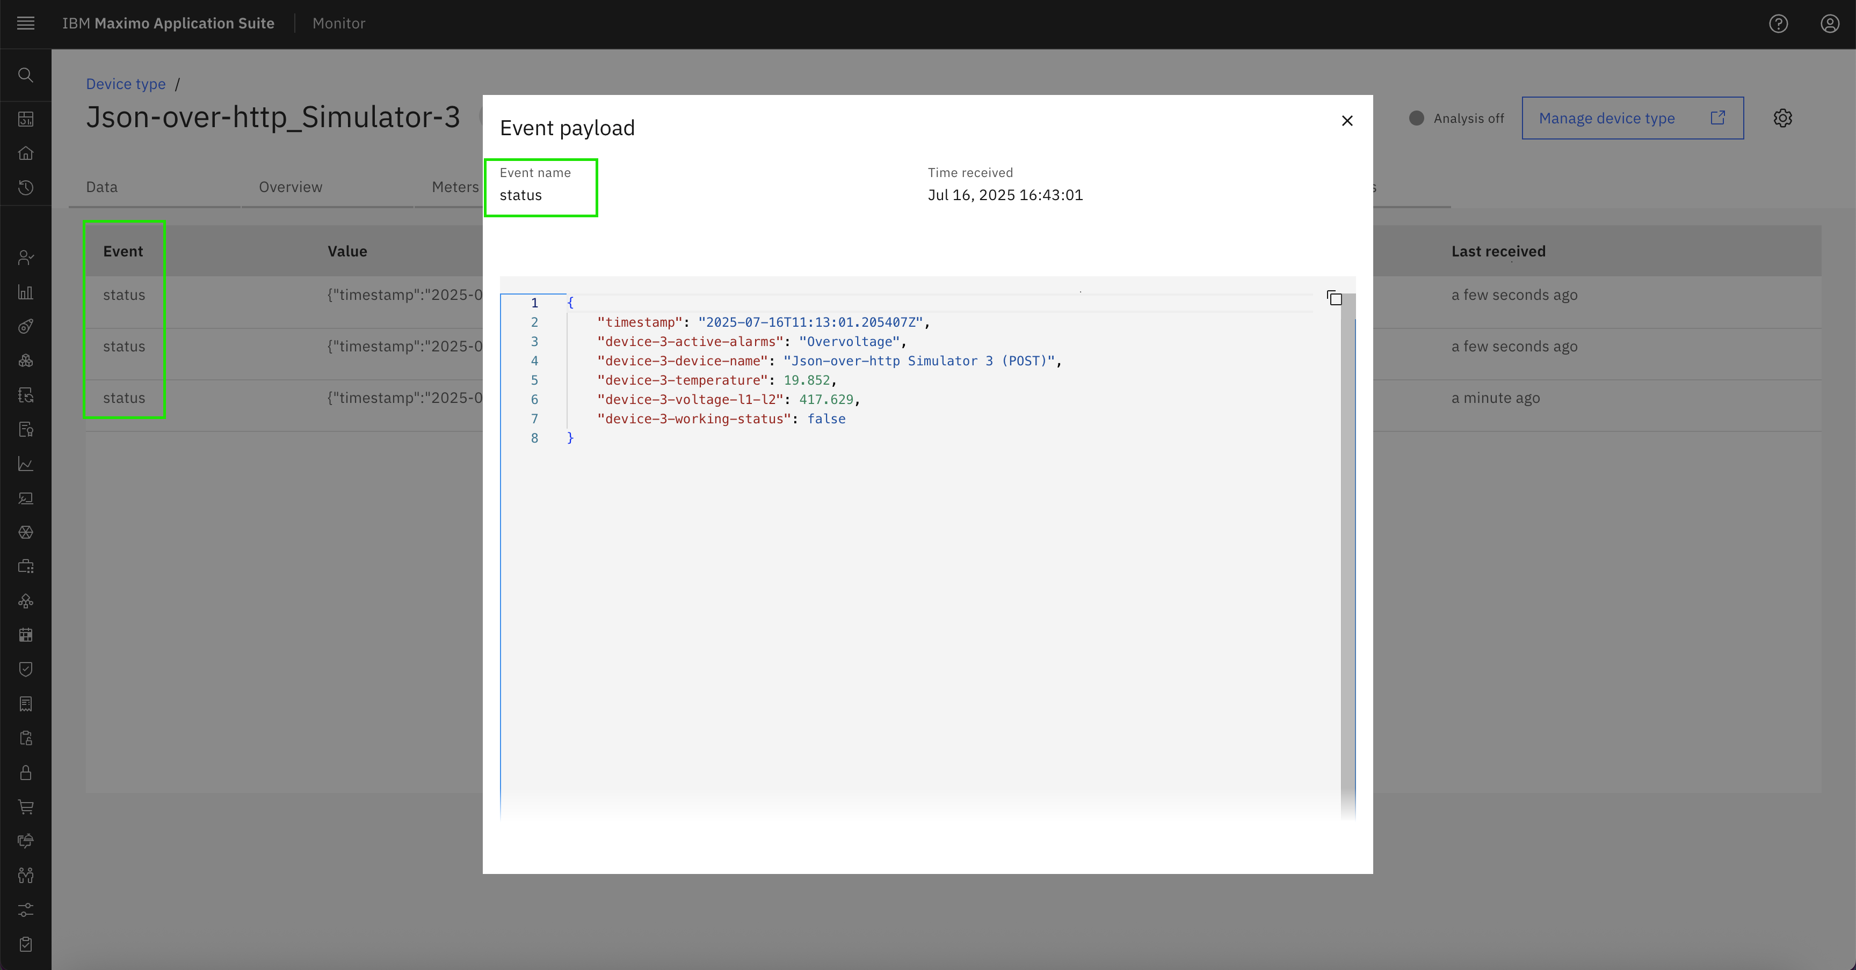Click the Event column header
Viewport: 1856px width, 970px height.
(x=122, y=251)
